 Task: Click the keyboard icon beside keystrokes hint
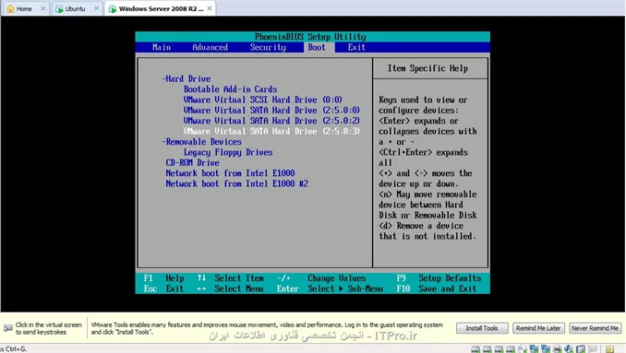(x=8, y=328)
